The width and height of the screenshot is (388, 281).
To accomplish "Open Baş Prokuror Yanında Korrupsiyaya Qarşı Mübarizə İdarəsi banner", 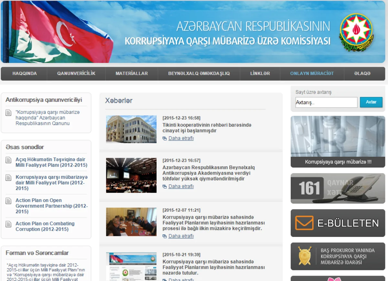I will point(338,256).
